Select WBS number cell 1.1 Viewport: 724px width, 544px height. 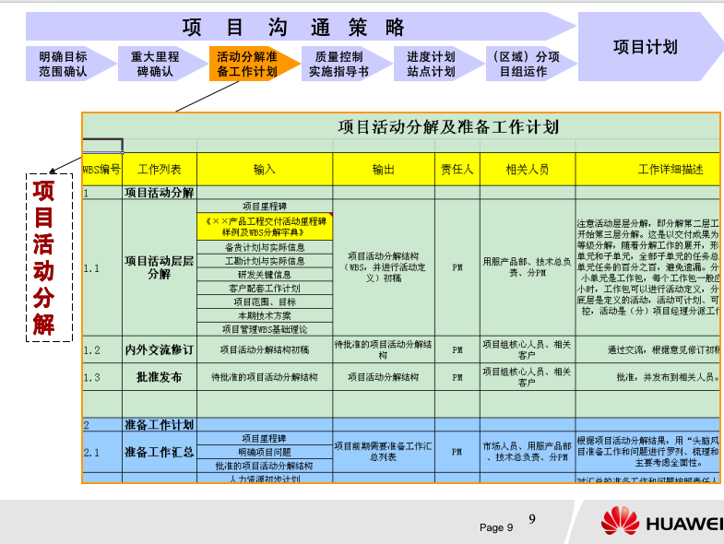tap(102, 267)
